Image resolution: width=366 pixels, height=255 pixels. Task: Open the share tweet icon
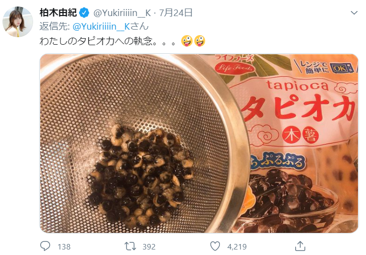pyautogui.click(x=300, y=246)
